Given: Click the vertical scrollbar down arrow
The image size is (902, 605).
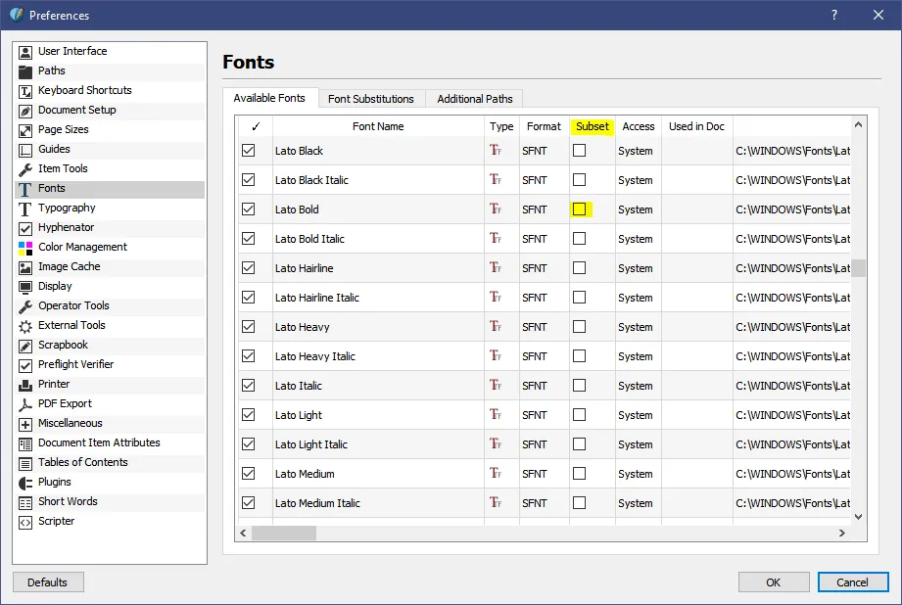Looking at the screenshot, I should coord(858,517).
